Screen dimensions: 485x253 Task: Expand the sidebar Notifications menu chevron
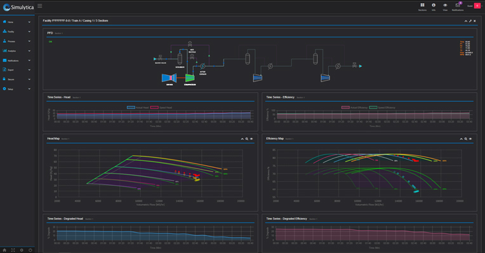tap(29, 60)
